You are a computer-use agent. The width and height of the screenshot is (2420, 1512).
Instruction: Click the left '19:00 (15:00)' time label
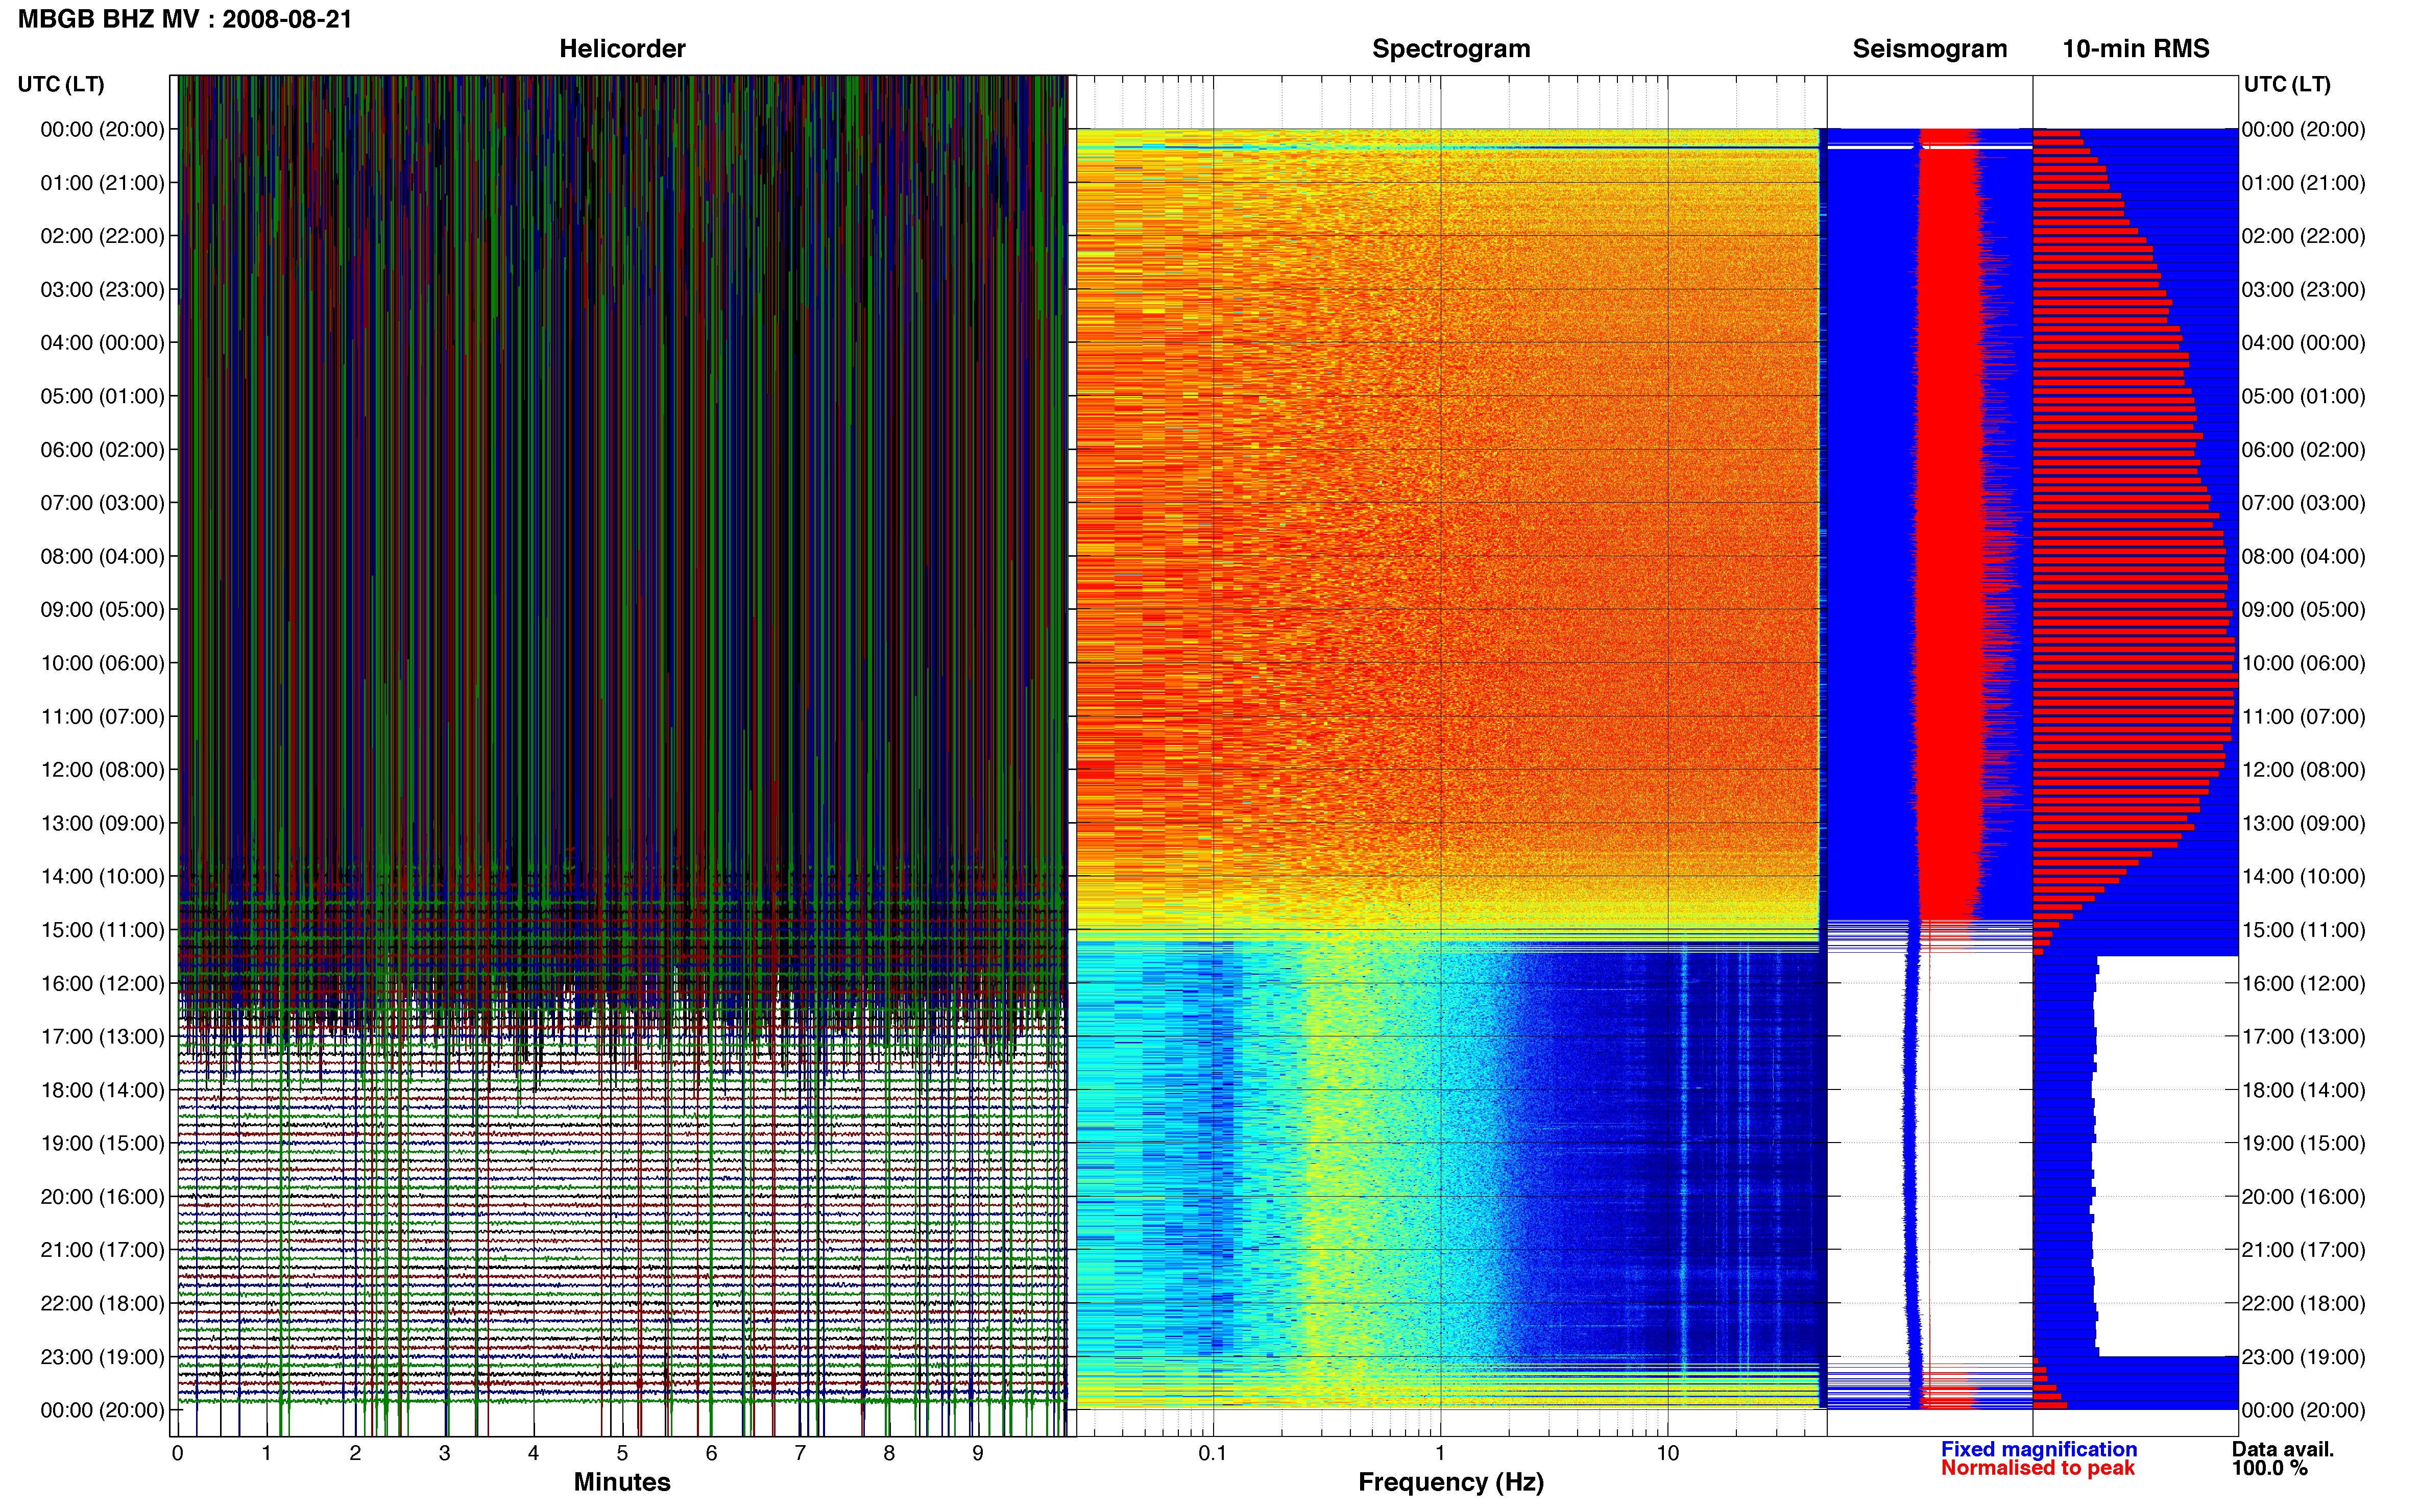click(x=102, y=1143)
